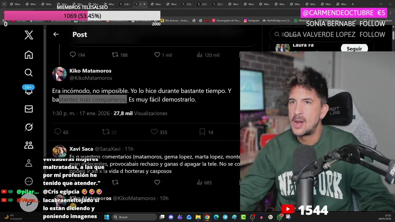Open the @KikoMatamoros handle link
This screenshot has width=395, height=222.
[x=91, y=78]
